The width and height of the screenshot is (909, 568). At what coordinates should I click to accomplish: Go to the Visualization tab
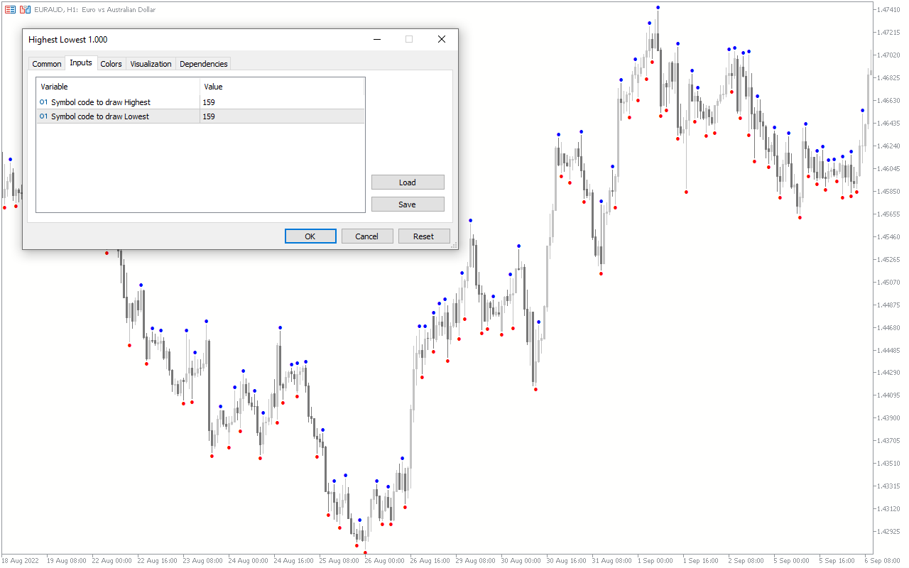[x=151, y=64]
